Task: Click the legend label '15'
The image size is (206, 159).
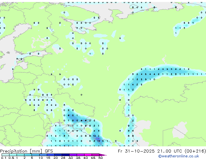Action: [x=48, y=158]
